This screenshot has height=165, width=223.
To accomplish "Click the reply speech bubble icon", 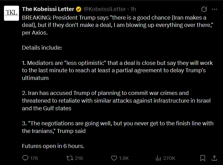I will coord(26,158).
